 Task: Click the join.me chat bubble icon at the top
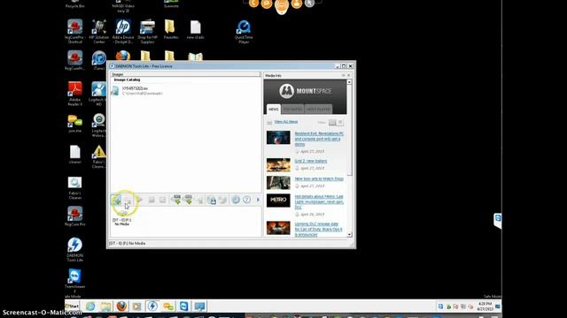[267, 4]
